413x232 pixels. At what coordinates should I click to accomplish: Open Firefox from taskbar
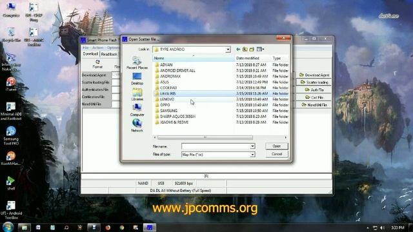point(108,227)
